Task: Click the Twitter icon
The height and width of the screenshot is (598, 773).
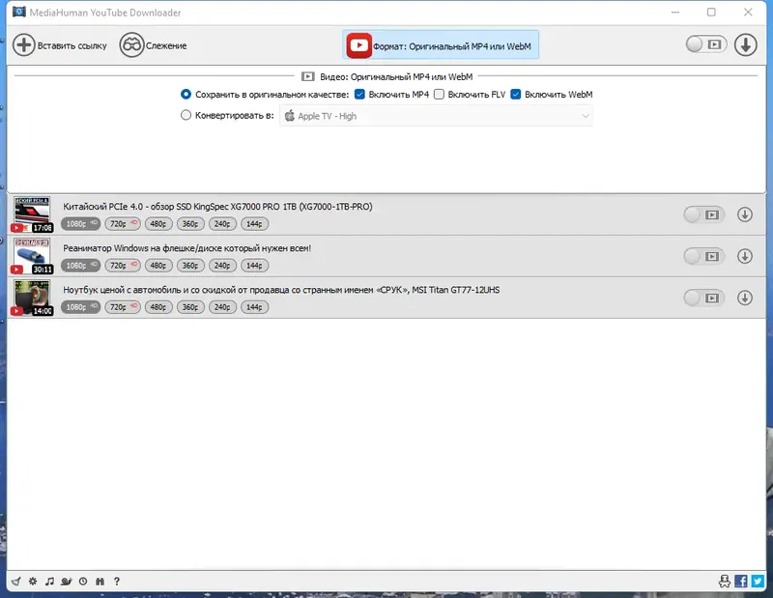Action: coord(759,582)
